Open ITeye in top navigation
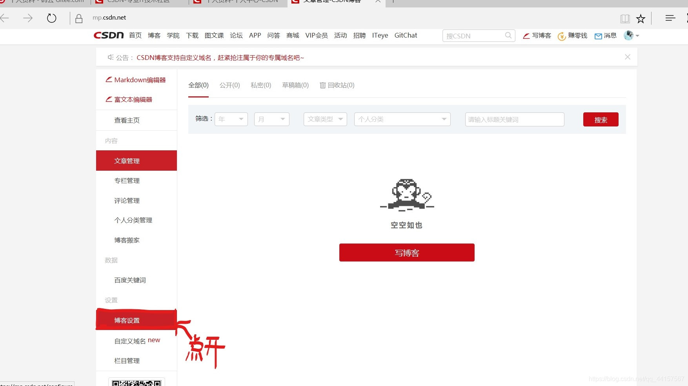This screenshot has height=386, width=688. (380, 35)
